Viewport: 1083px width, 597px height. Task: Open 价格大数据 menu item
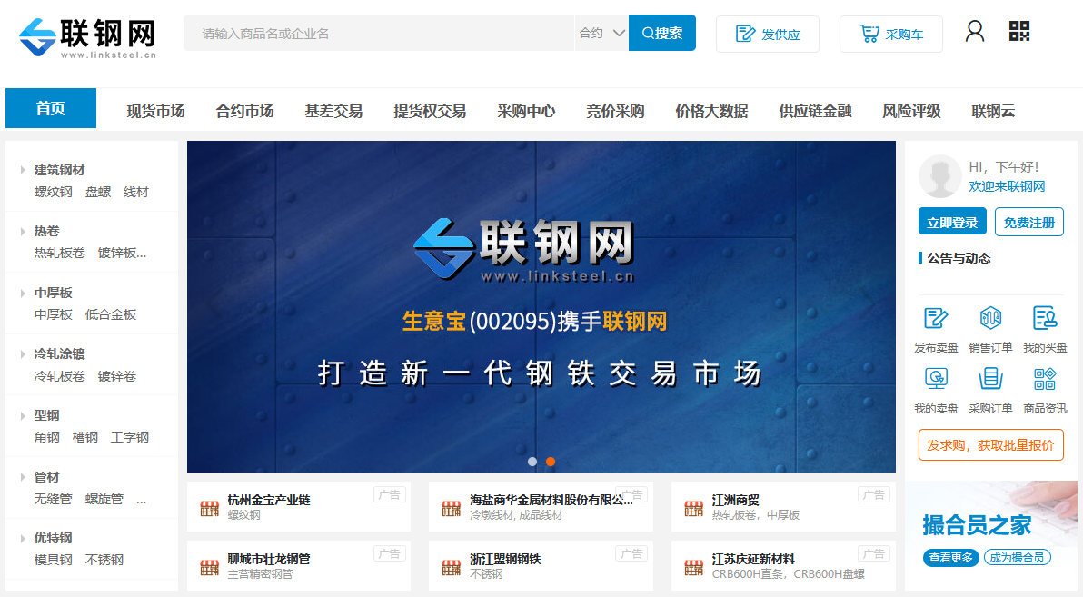click(x=711, y=111)
